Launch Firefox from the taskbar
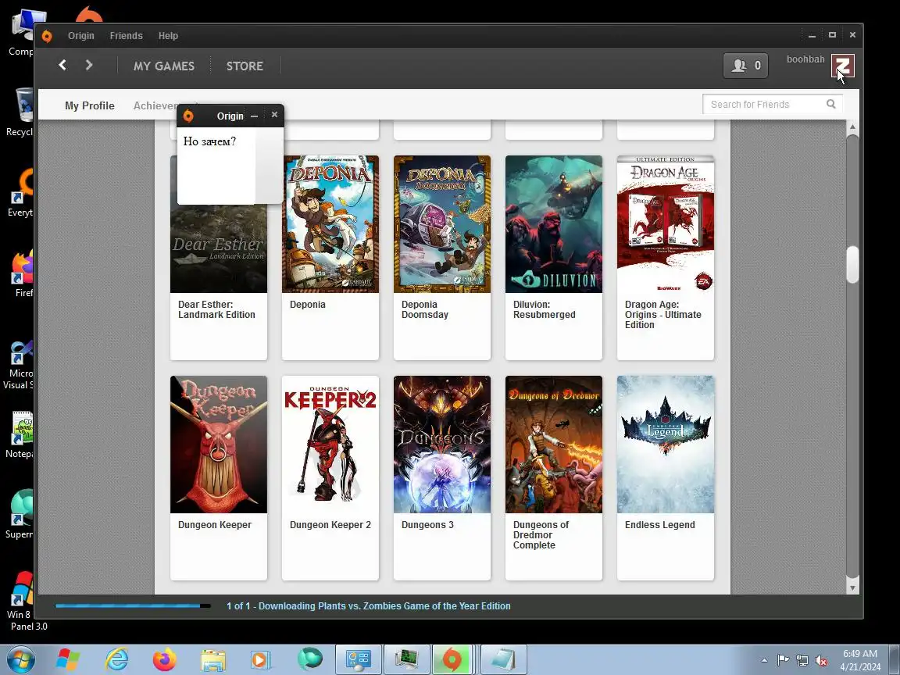The image size is (900, 675). pos(165,659)
